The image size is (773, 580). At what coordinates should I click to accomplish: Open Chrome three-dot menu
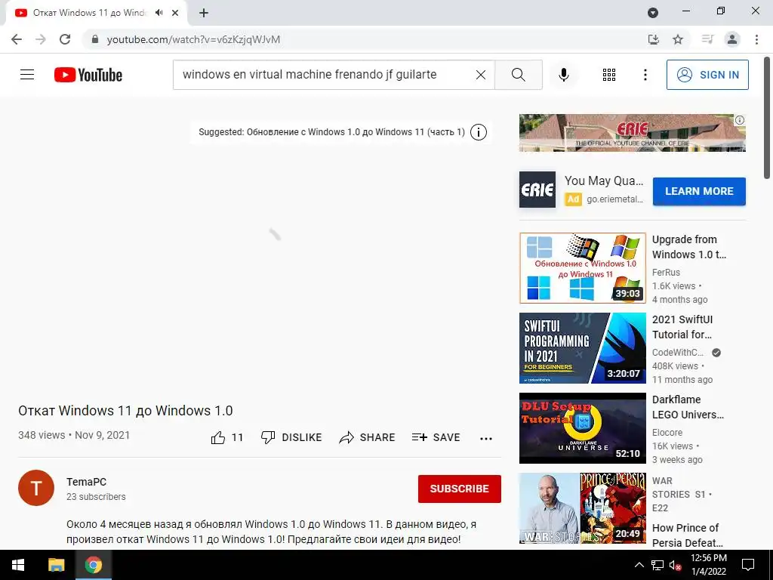pyautogui.click(x=756, y=39)
